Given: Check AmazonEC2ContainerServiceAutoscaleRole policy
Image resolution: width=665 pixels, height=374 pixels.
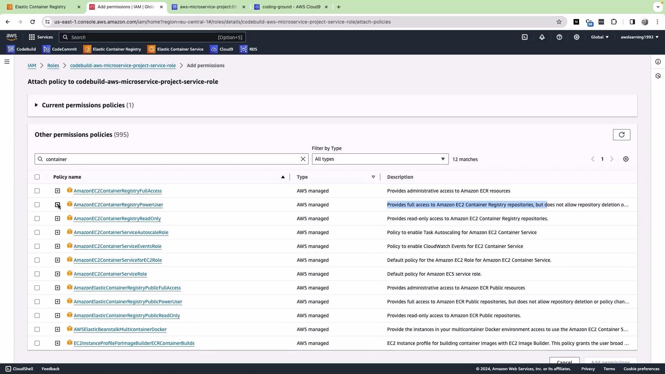Looking at the screenshot, I should [x=37, y=232].
